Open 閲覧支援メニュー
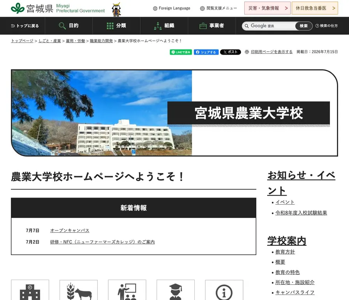The image size is (349, 300). click(x=219, y=9)
